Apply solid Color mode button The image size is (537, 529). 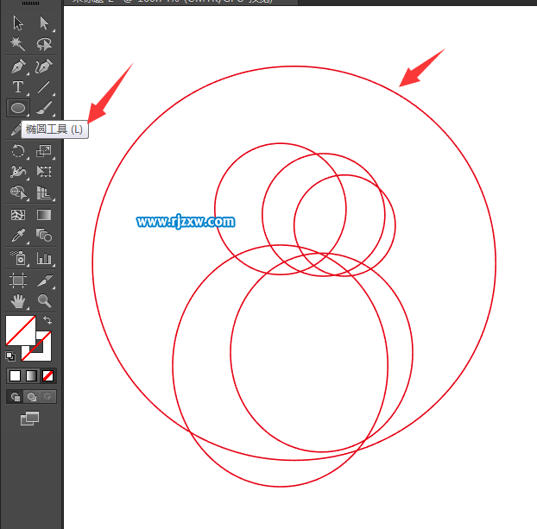[x=15, y=375]
